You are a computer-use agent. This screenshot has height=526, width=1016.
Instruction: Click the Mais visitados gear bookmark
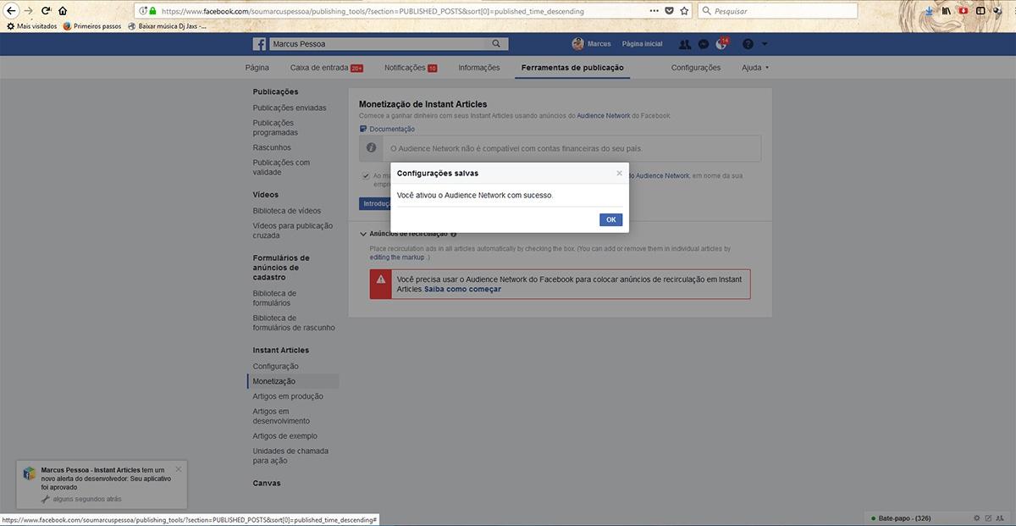[31, 26]
